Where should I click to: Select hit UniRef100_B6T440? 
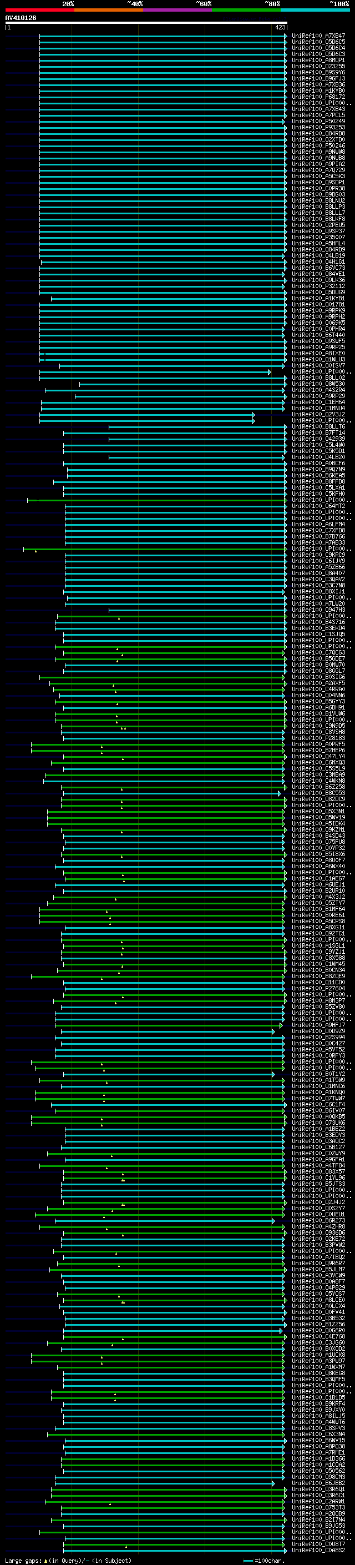[x=318, y=335]
